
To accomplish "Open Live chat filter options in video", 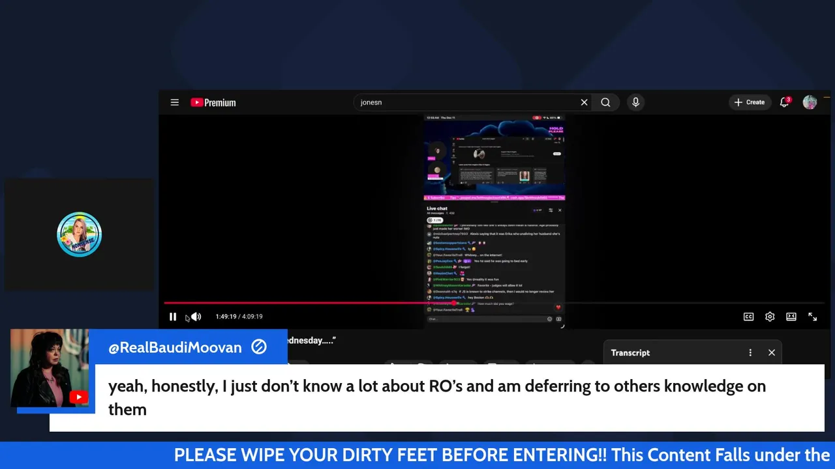I will [x=551, y=210].
